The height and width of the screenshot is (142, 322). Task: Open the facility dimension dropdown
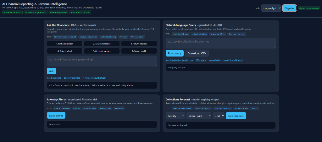(x=175, y=116)
